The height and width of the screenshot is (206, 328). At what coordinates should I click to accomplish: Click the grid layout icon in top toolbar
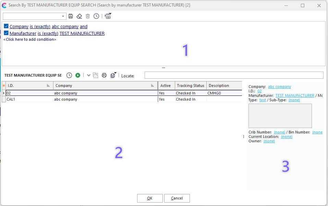point(108,16)
